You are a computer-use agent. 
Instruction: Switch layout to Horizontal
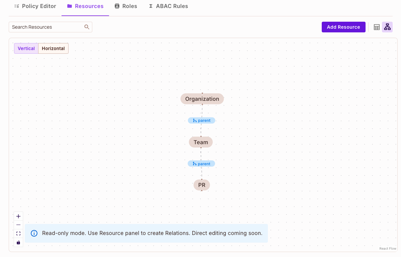point(53,48)
